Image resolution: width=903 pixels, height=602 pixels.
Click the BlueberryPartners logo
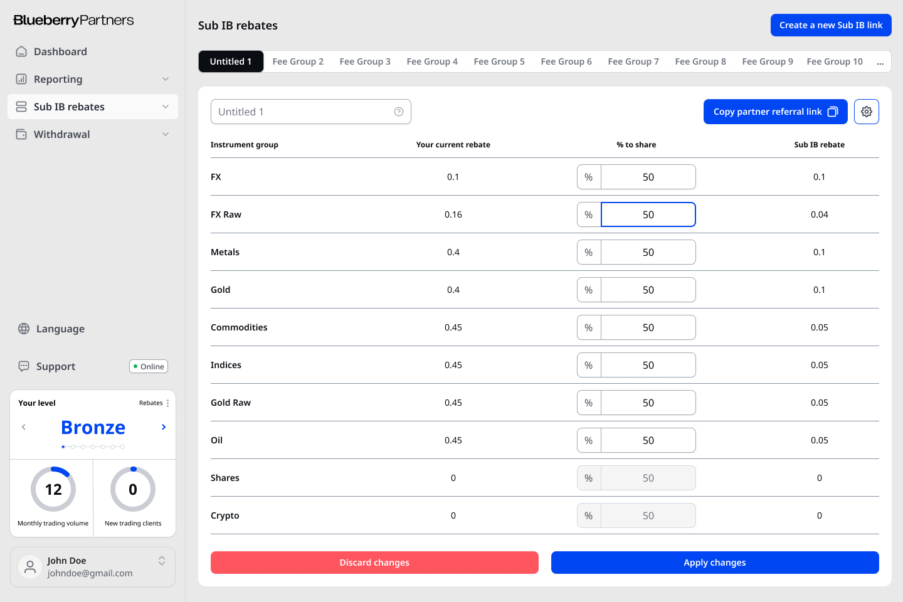coord(73,20)
